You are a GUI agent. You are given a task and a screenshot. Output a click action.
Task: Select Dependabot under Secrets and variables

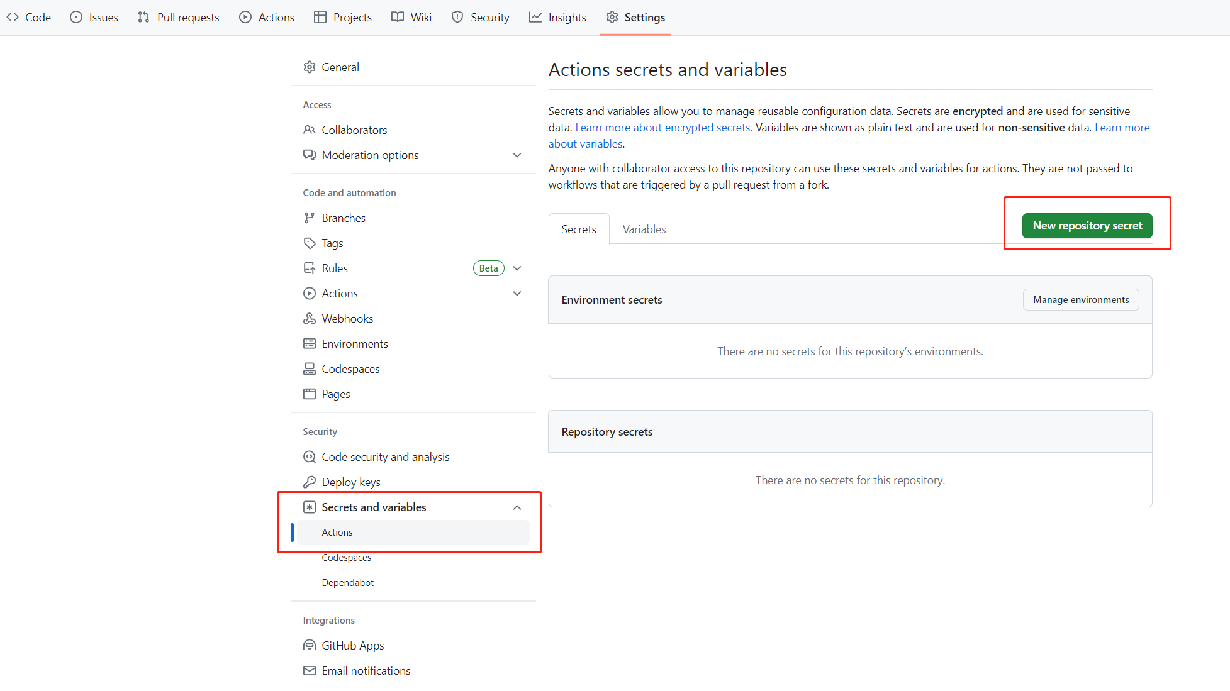pos(347,583)
